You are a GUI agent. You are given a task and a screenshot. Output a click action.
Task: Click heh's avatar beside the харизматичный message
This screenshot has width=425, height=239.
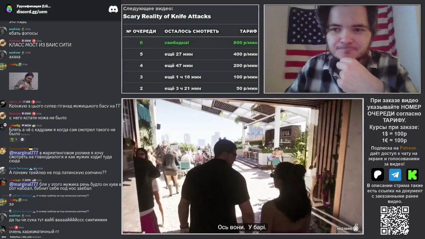pyautogui.click(x=3, y=229)
